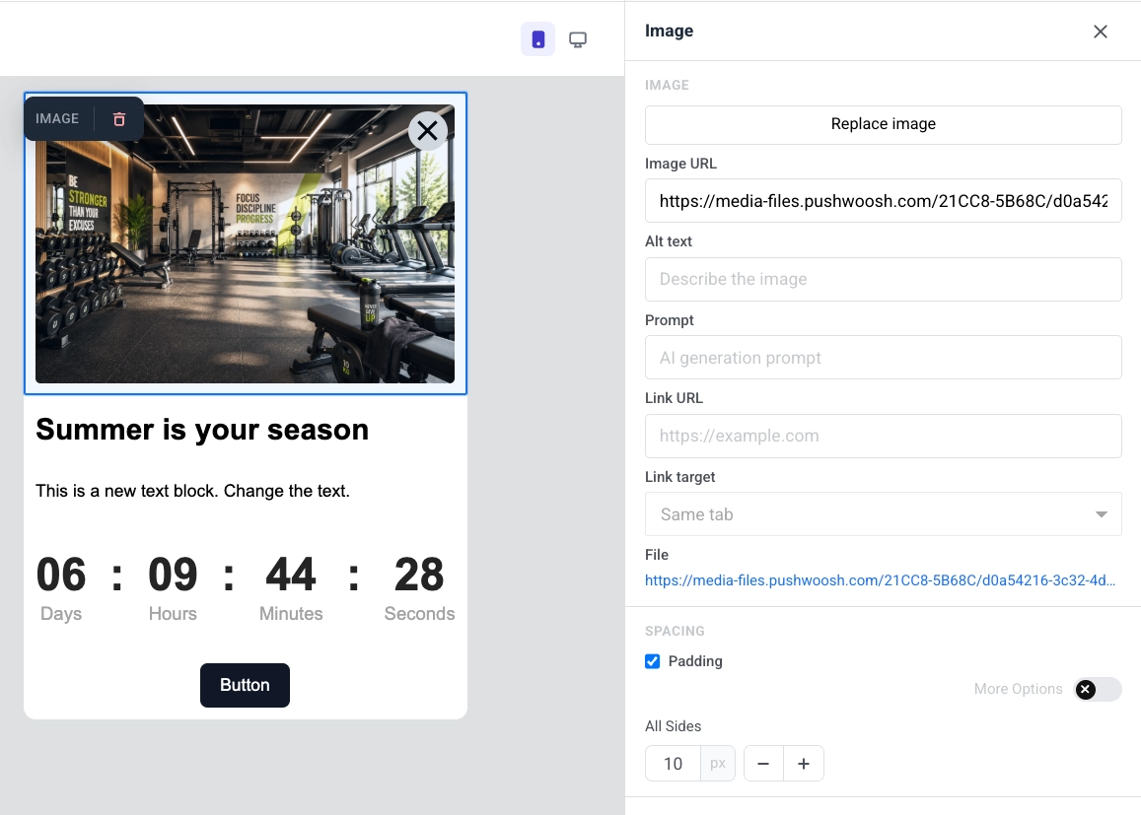Image resolution: width=1141 pixels, height=815 pixels.
Task: Click the Replace image button
Action: click(884, 124)
